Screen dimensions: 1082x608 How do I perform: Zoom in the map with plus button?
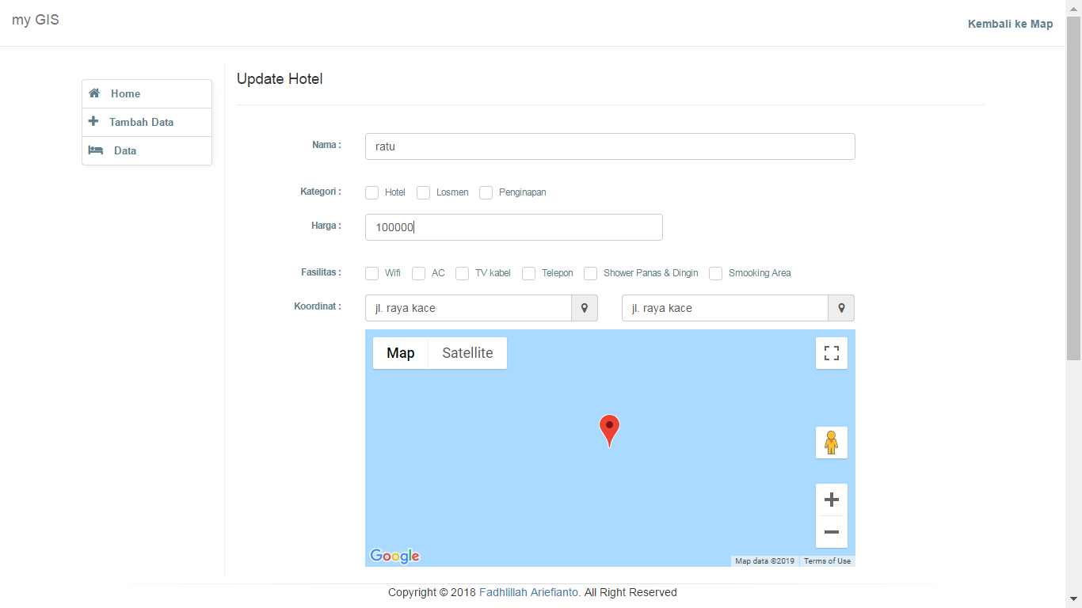tap(831, 500)
